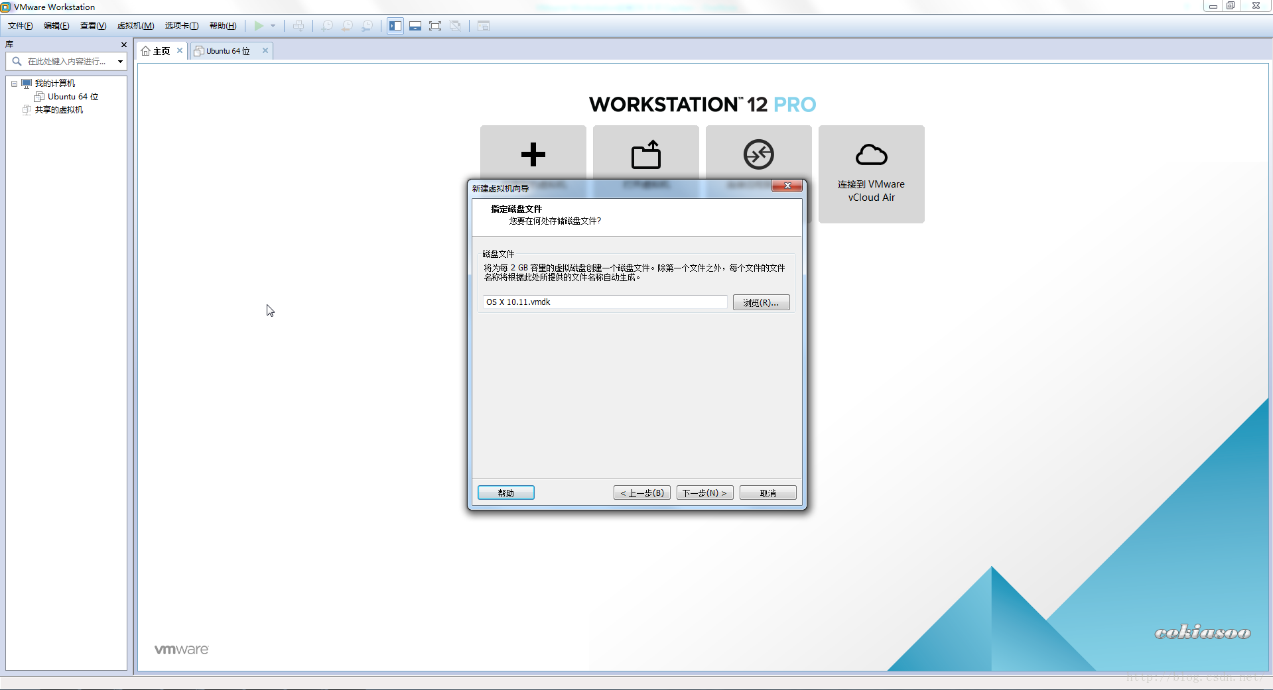The image size is (1273, 690).
Task: Open the 文件(F) menu
Action: (20, 26)
